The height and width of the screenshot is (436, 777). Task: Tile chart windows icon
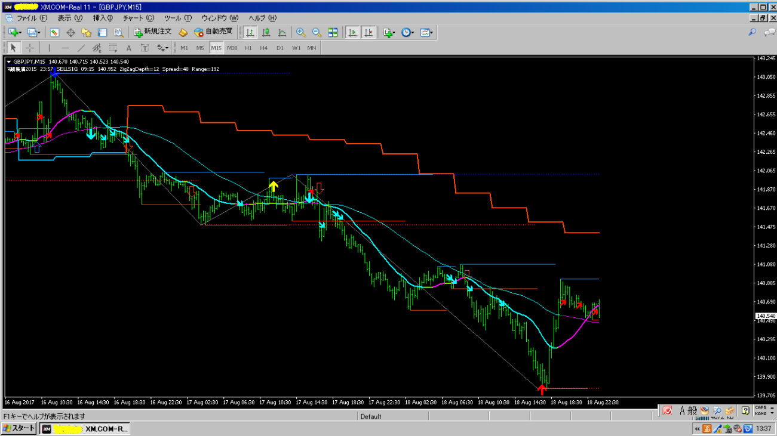coord(333,33)
